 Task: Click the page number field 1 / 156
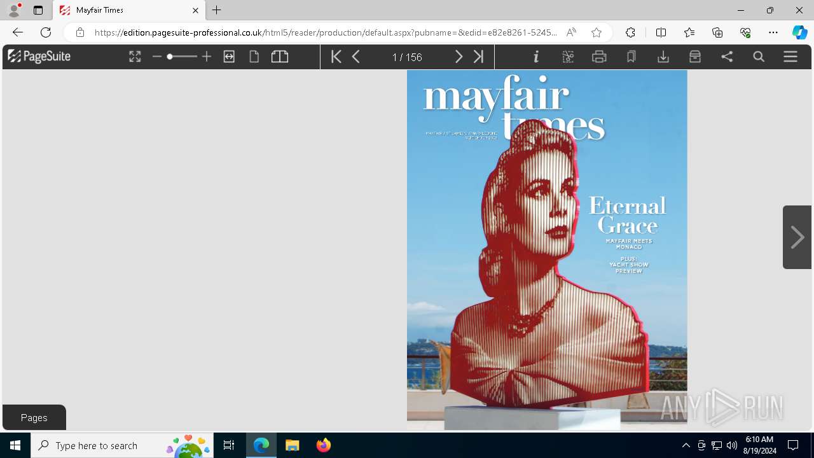(407, 57)
